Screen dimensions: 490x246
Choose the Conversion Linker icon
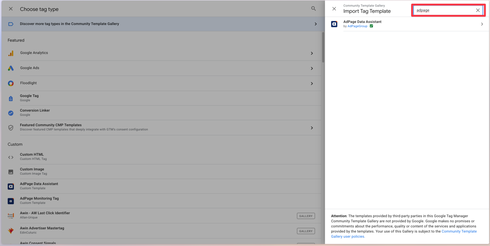(11, 113)
